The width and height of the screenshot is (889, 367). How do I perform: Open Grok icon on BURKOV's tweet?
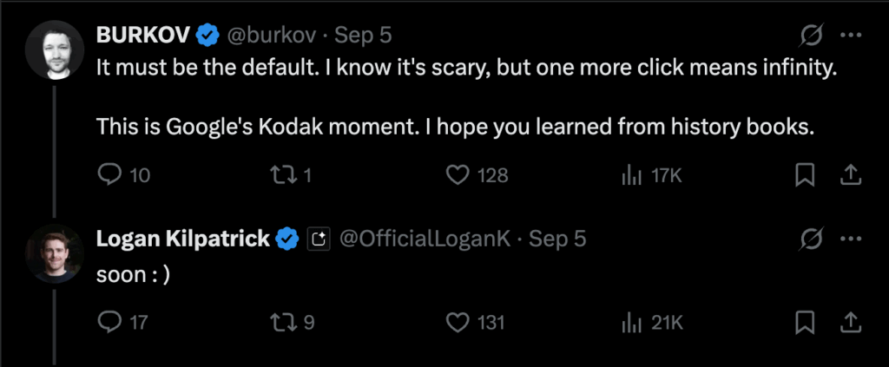coord(813,36)
